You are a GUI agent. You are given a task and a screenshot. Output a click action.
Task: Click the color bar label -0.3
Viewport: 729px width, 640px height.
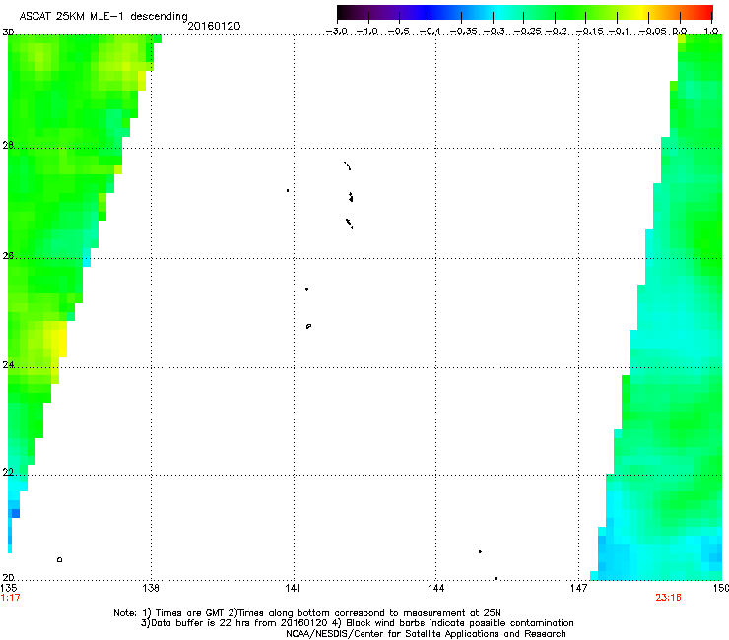(495, 32)
